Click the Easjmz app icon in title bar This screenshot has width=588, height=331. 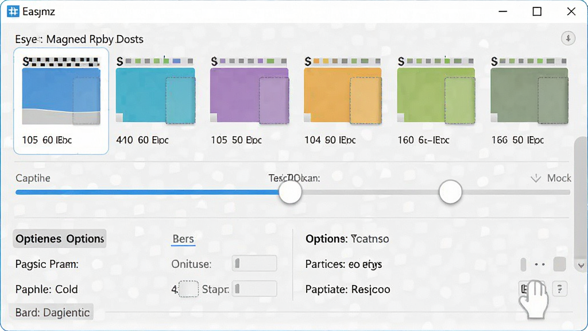(13, 11)
